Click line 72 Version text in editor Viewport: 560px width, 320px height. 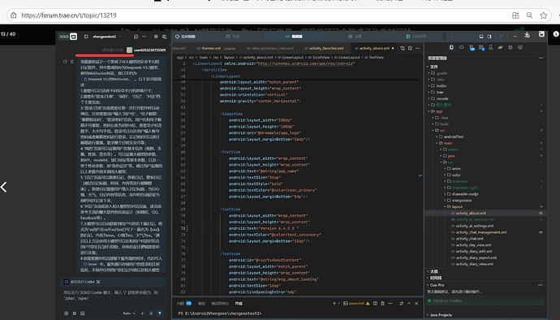[x=264, y=228]
